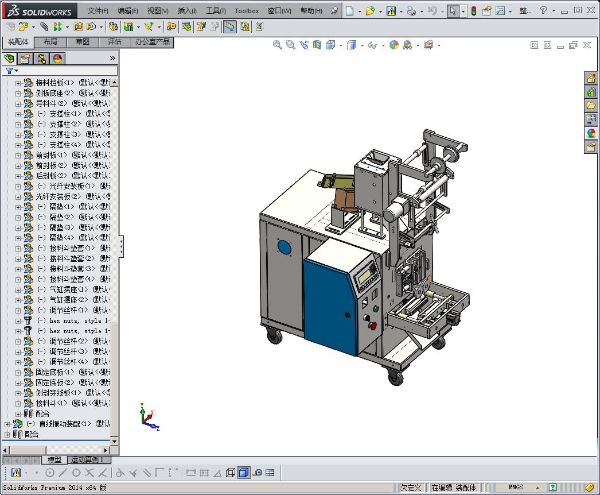Switch to the 布局 tab
Screen dimensions: 600x495
click(x=50, y=42)
